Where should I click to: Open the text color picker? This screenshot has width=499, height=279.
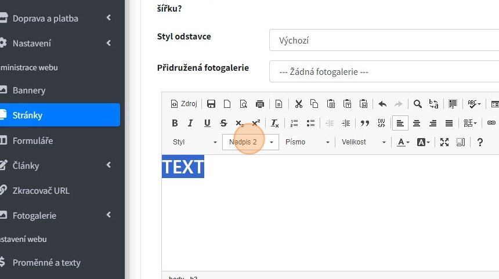pos(403,142)
